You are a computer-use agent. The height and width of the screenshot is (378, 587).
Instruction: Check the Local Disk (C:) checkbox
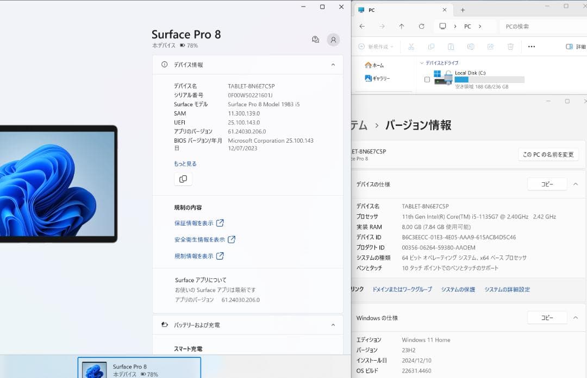point(427,79)
